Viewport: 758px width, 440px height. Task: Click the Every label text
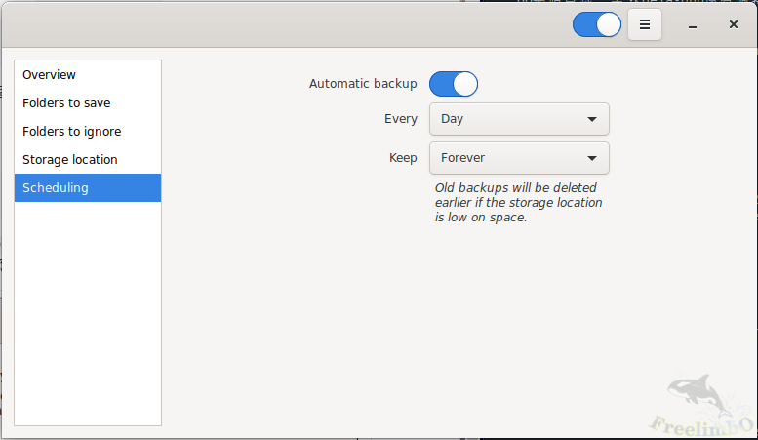(401, 120)
